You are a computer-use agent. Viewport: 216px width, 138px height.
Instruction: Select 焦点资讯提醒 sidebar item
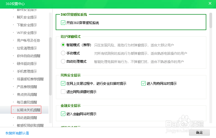(27, 94)
